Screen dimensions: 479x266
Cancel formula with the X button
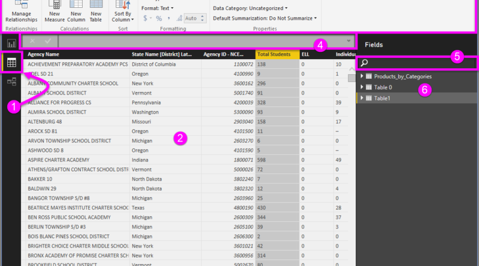[x=32, y=41]
